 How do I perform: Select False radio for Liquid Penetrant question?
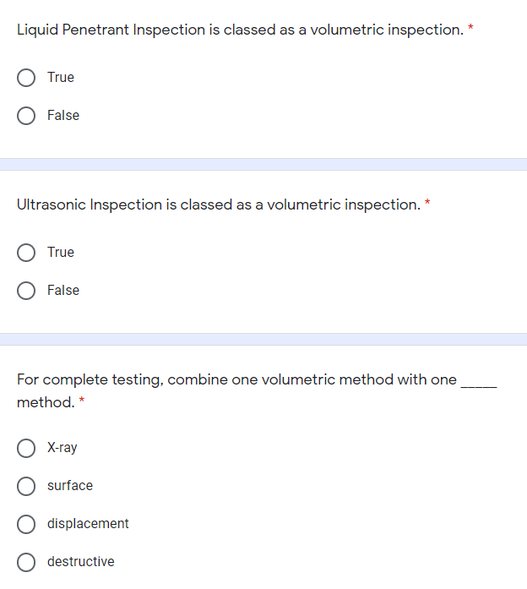(26, 116)
